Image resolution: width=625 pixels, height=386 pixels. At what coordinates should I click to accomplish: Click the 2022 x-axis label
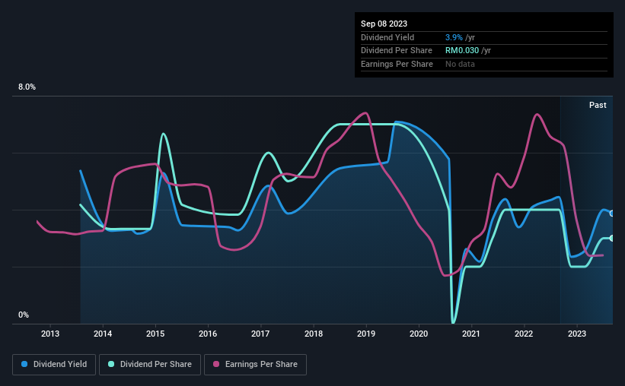(x=524, y=334)
